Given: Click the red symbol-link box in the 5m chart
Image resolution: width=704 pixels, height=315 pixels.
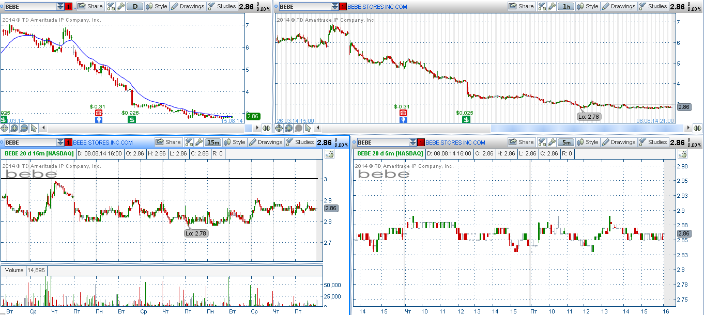Looking at the screenshot, I should [421, 143].
